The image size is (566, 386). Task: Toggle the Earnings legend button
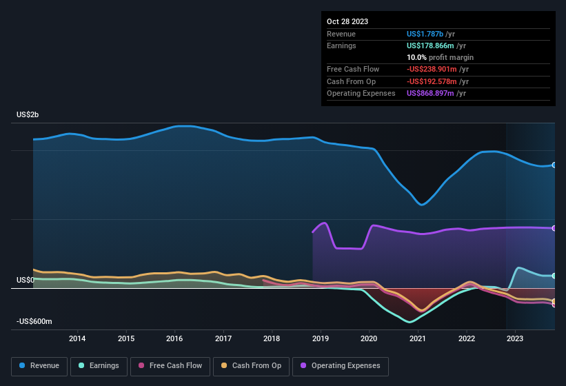[x=99, y=366]
